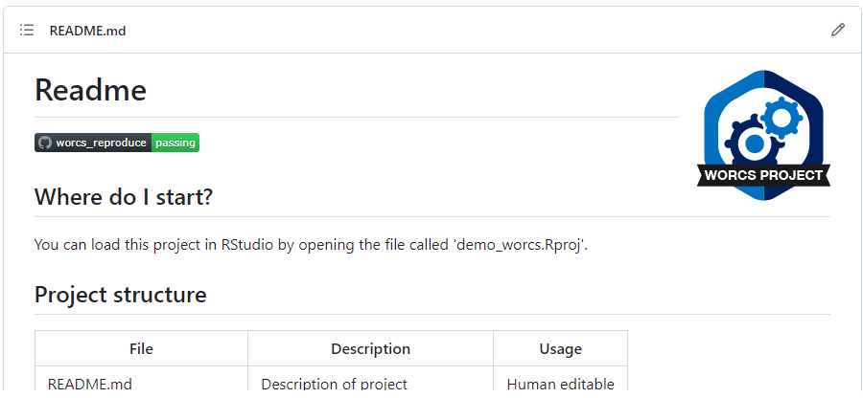
Task: Jump to the 'Where do I start?' heading
Action: pos(123,197)
